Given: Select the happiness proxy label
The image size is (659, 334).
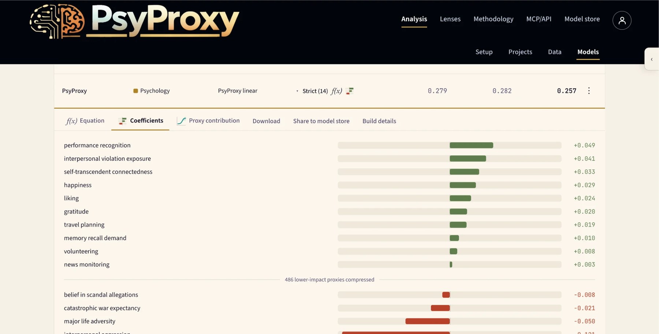Looking at the screenshot, I should tap(78, 185).
